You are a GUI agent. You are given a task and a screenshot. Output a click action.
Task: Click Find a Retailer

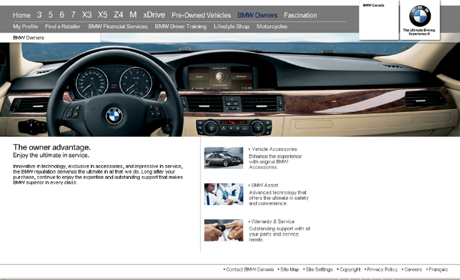click(x=63, y=26)
